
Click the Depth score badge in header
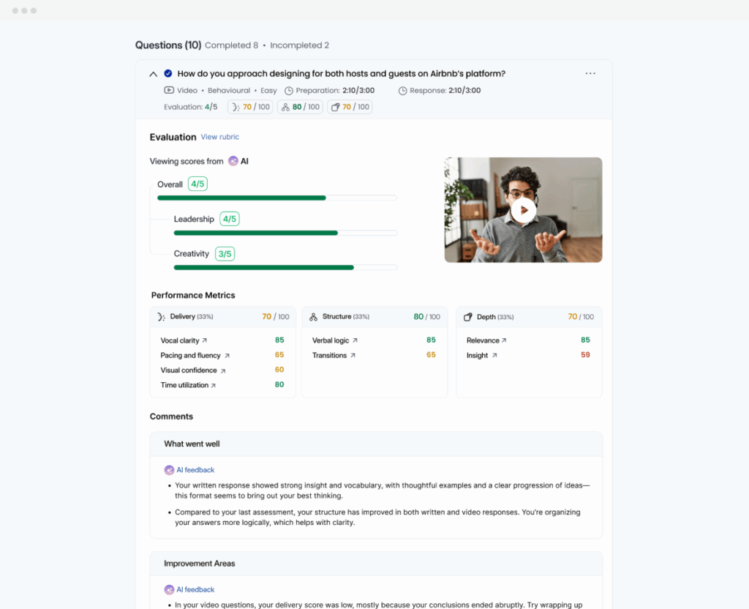pyautogui.click(x=350, y=107)
